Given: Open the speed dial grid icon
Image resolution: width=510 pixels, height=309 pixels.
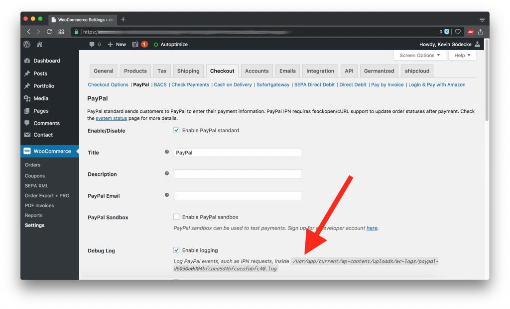Looking at the screenshot, I should pyautogui.click(x=61, y=32).
